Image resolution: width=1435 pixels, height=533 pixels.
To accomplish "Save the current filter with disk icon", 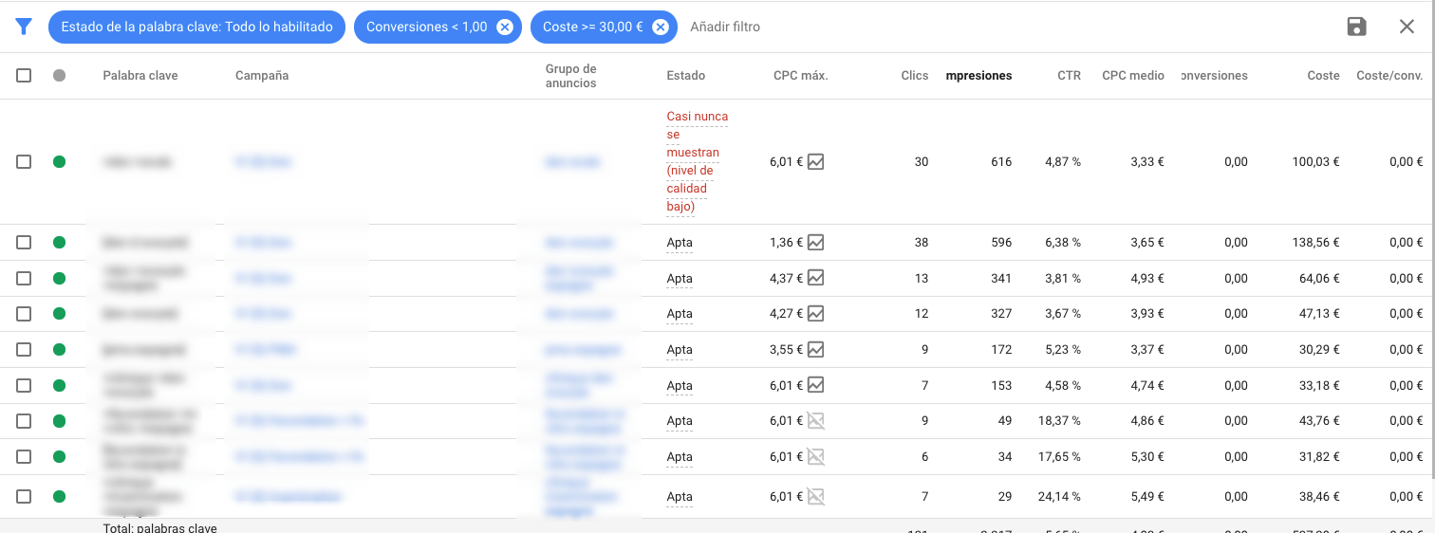I will click(1357, 27).
